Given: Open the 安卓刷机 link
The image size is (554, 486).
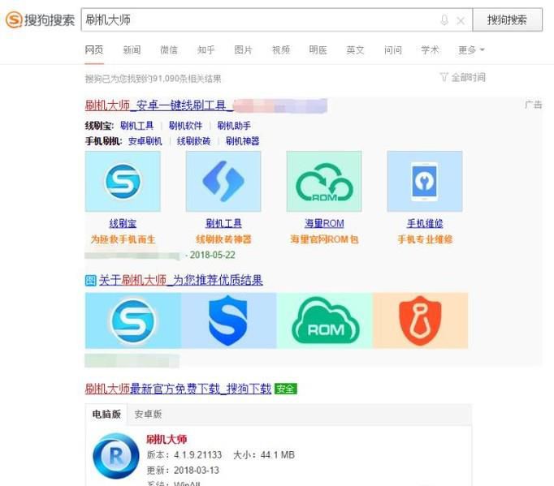Looking at the screenshot, I should [x=145, y=141].
